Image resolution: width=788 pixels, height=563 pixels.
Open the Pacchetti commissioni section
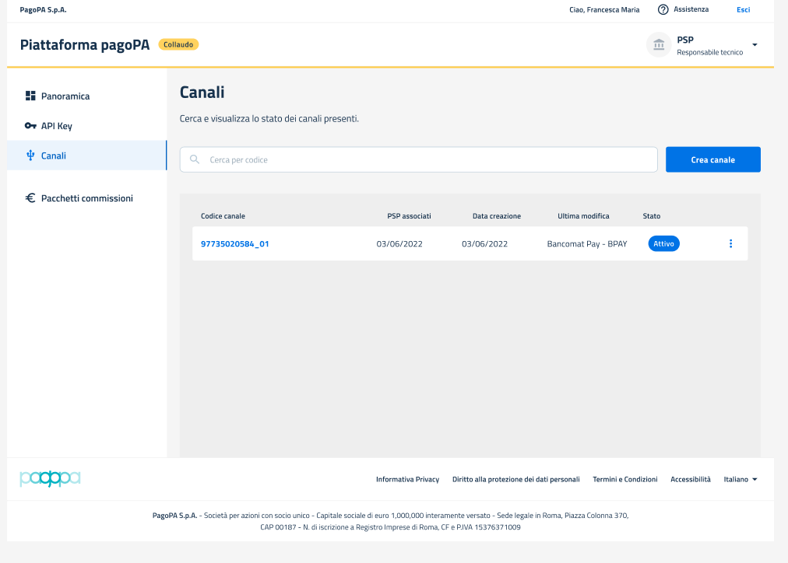(86, 198)
